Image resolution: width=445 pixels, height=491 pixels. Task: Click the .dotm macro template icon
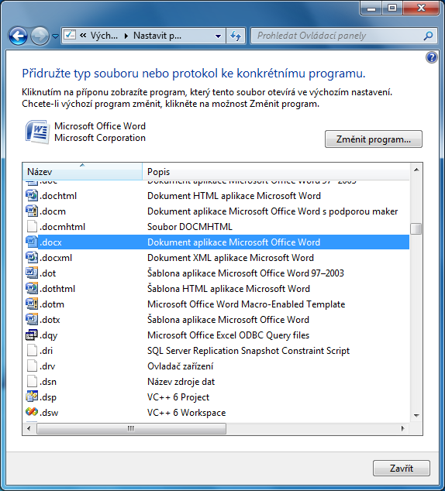click(32, 304)
